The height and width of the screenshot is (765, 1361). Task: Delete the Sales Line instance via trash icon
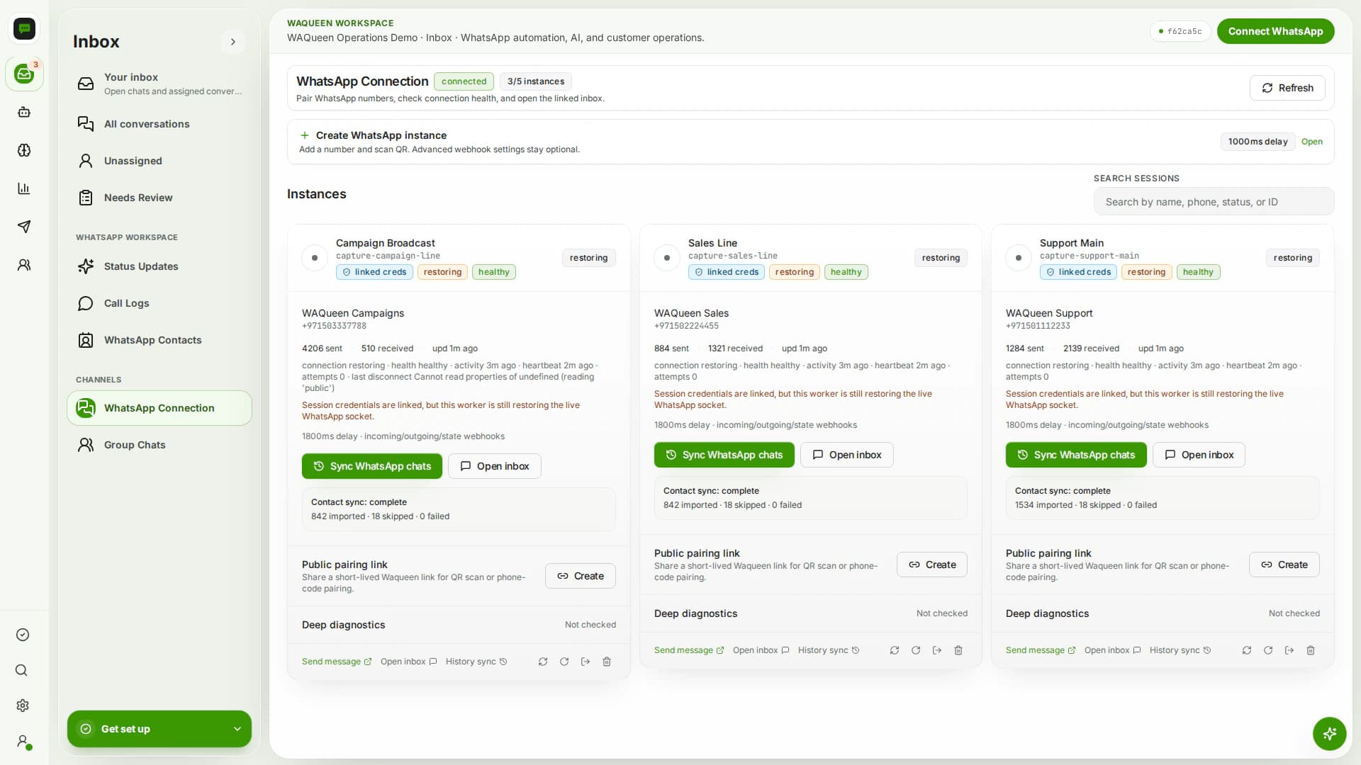point(958,650)
